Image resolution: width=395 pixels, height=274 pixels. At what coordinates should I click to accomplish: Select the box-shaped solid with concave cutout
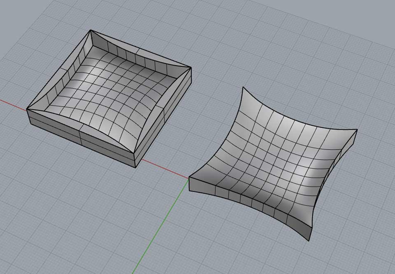109,98
